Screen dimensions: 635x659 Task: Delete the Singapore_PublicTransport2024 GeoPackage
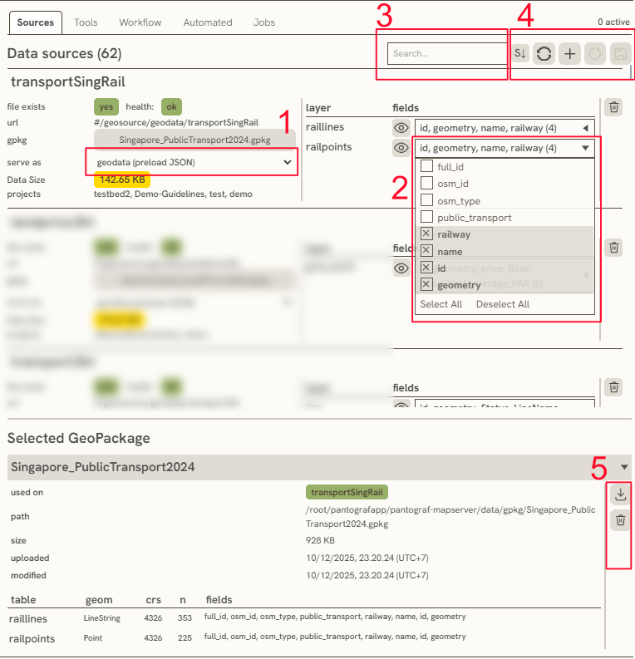coord(620,520)
